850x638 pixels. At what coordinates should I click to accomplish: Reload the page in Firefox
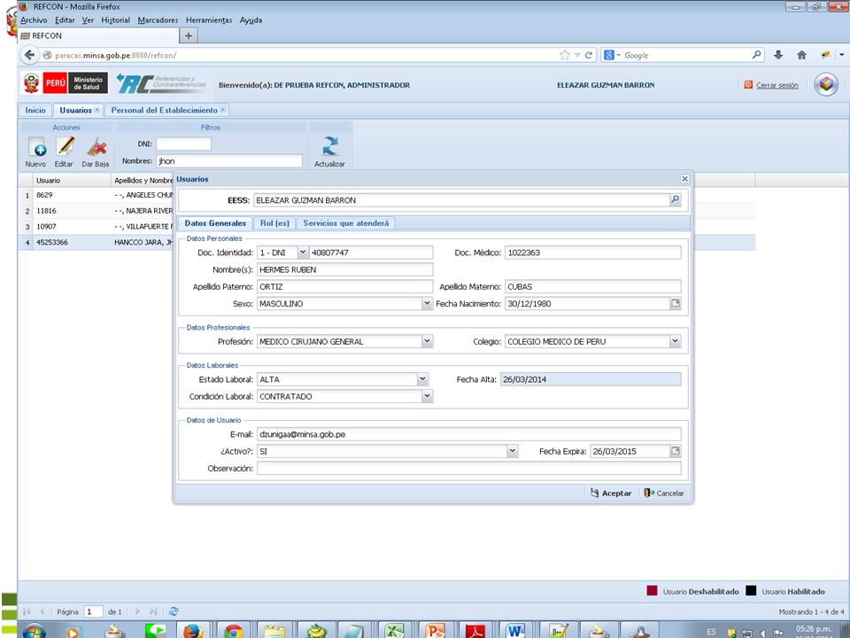pos(588,55)
